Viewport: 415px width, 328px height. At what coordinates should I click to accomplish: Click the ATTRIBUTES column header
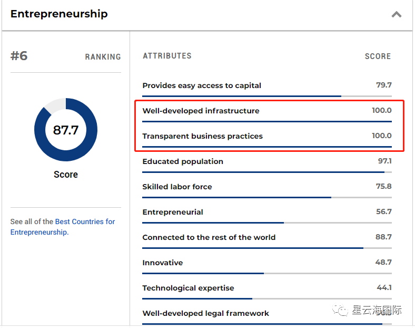click(x=167, y=56)
